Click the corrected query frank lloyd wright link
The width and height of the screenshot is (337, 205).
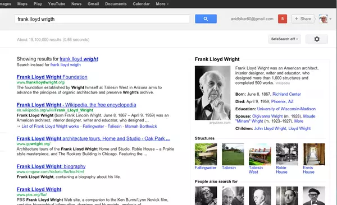[x=79, y=59]
